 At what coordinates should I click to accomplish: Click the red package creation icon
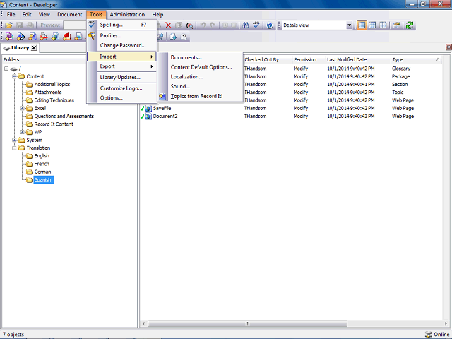[67, 36]
